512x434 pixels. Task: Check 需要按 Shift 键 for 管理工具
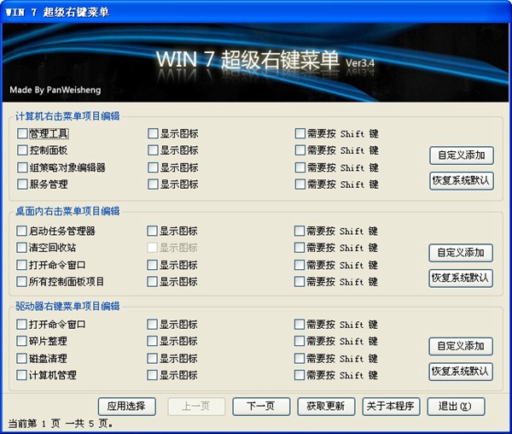click(x=300, y=133)
